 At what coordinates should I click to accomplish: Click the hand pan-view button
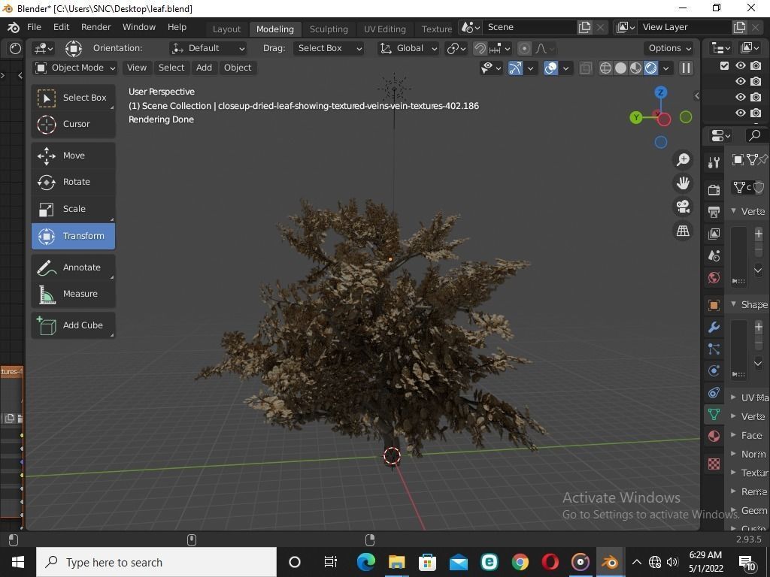tap(683, 183)
